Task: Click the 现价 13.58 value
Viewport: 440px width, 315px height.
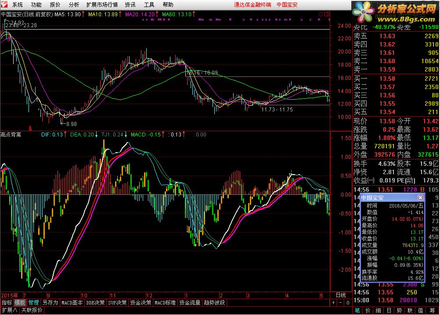Action: point(387,121)
